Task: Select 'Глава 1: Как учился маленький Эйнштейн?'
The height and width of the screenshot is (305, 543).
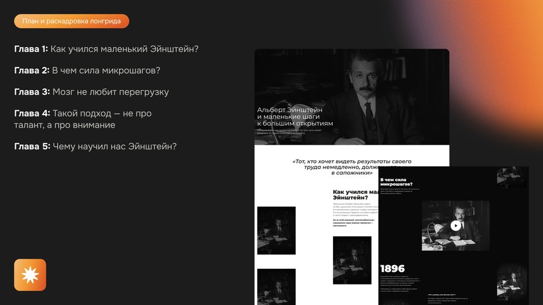Action: pos(106,49)
